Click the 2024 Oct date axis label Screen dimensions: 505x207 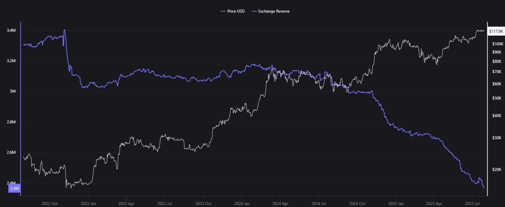pyautogui.click(x=357, y=203)
